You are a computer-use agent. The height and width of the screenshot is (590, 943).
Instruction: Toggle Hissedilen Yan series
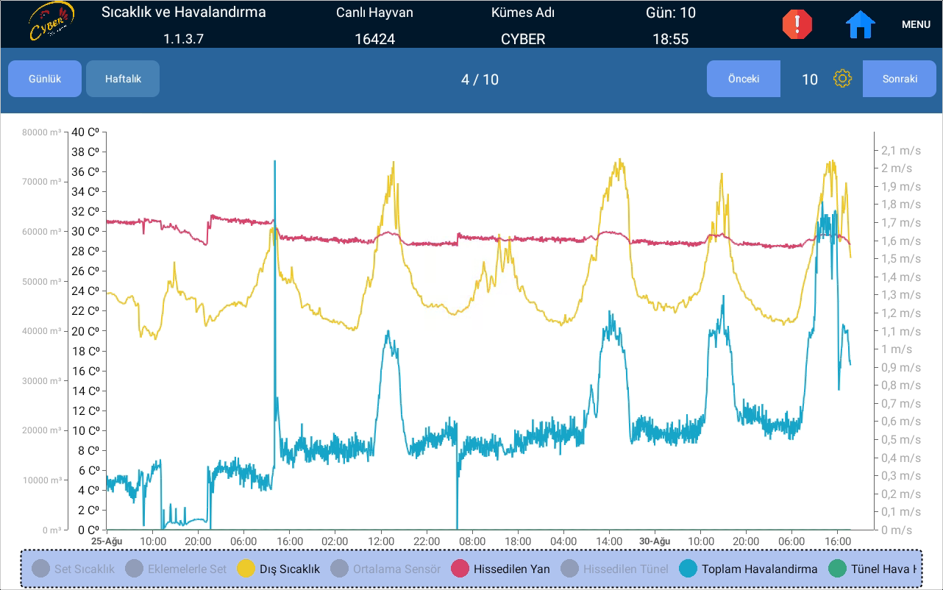click(500, 569)
